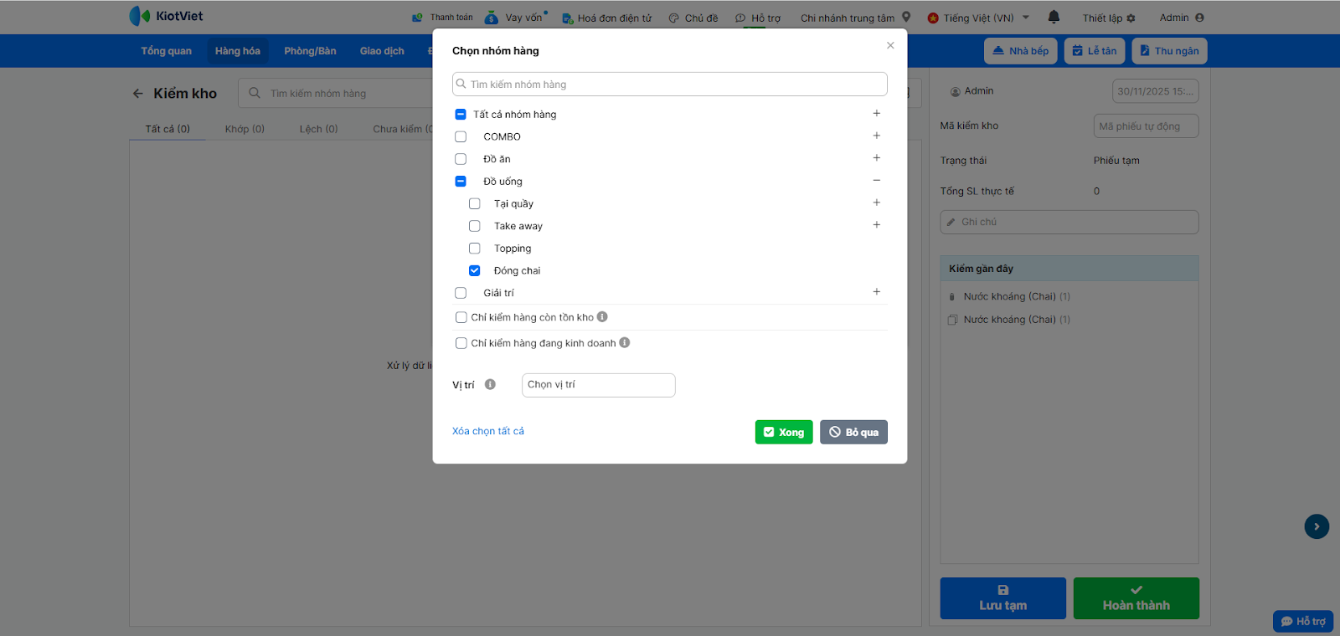The width and height of the screenshot is (1340, 636).
Task: Open the Hàng hóa menu
Action: tap(238, 51)
